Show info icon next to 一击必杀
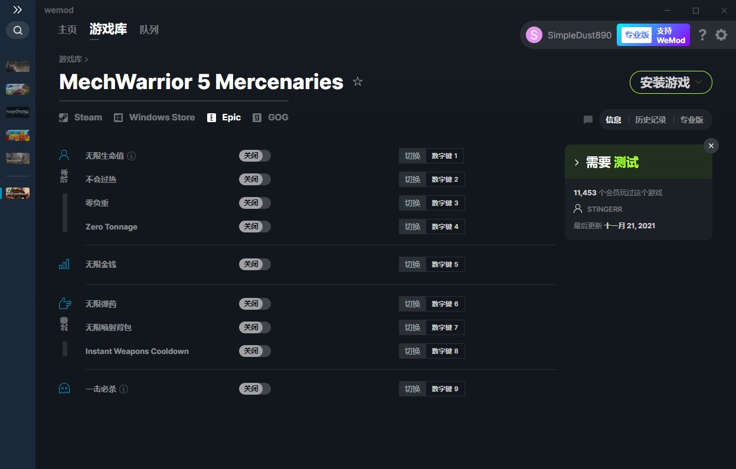 [x=123, y=389]
